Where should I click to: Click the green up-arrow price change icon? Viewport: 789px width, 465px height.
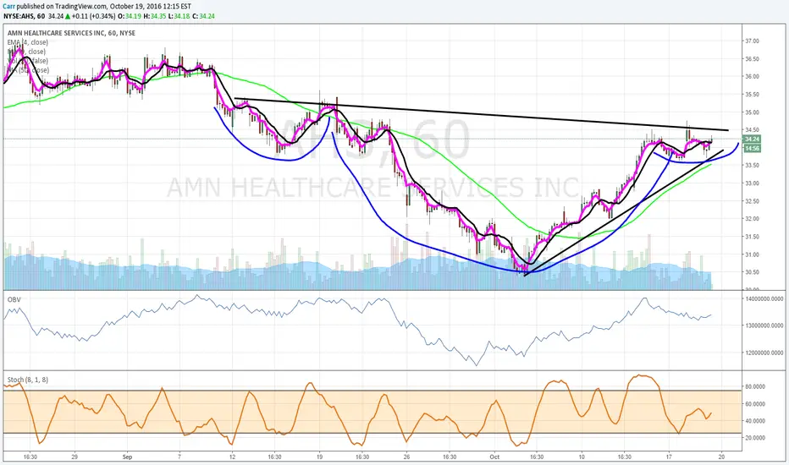(x=68, y=16)
